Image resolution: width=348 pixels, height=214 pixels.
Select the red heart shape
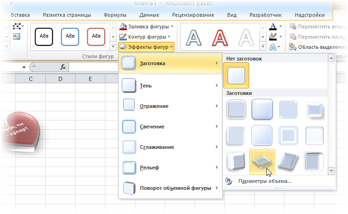[x=20, y=132]
